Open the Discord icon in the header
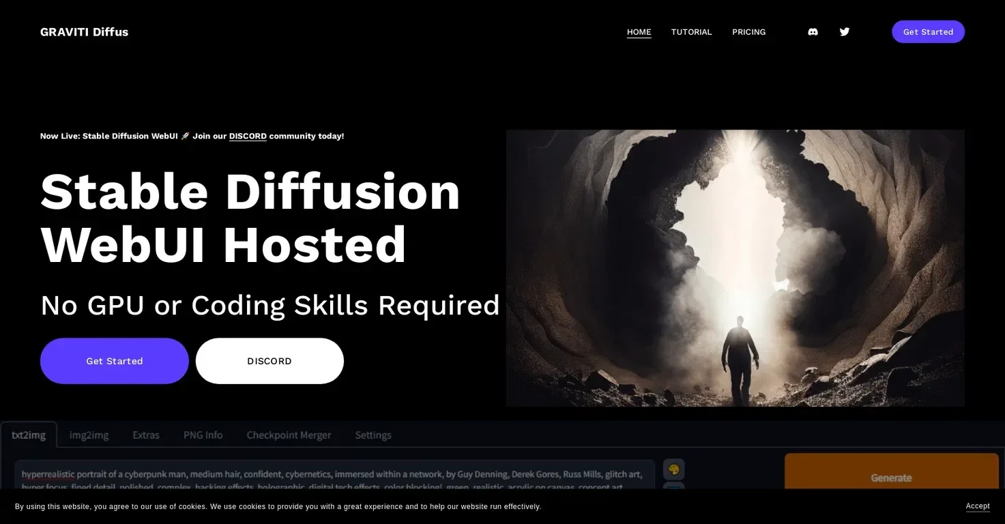Viewport: 1005px width, 524px height. click(x=813, y=32)
